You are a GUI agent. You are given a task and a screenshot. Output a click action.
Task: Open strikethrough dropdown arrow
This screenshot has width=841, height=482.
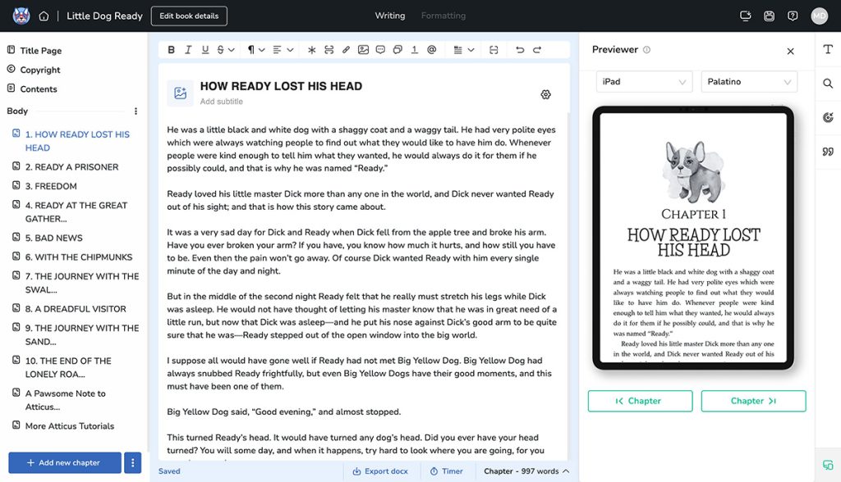[x=231, y=50]
